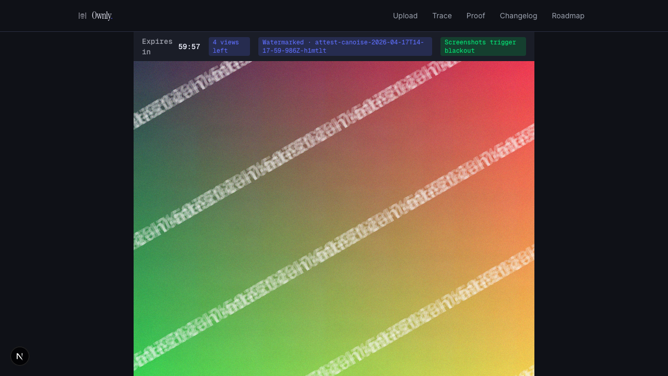The width and height of the screenshot is (668, 376).
Task: Navigate to the Proof page
Action: [x=475, y=16]
